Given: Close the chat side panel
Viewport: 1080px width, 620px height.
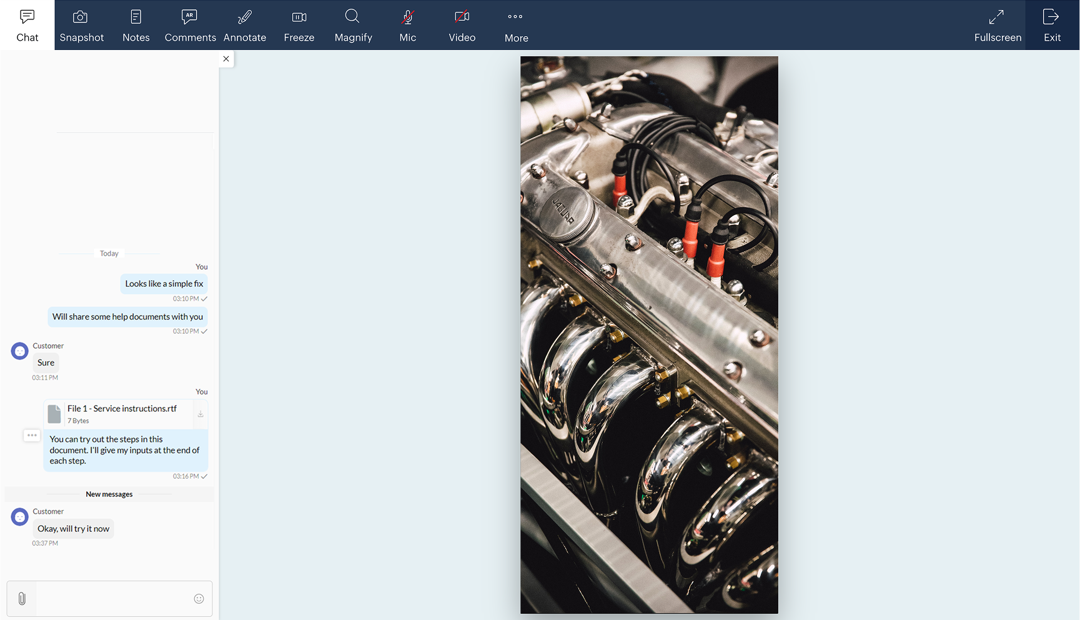Looking at the screenshot, I should (x=226, y=59).
